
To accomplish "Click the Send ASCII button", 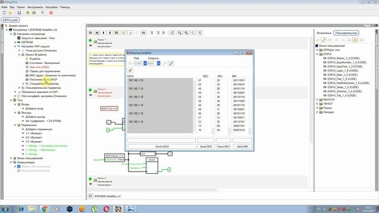I will coord(162,147).
